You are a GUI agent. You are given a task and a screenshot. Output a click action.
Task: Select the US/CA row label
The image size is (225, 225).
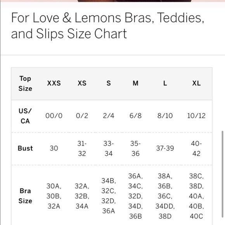[25, 116]
